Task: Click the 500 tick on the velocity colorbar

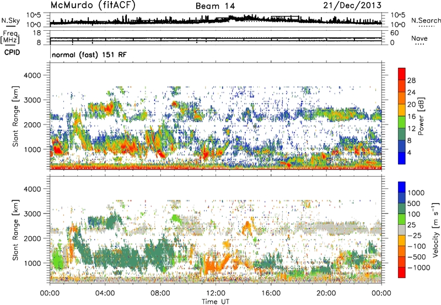Action: (x=414, y=203)
